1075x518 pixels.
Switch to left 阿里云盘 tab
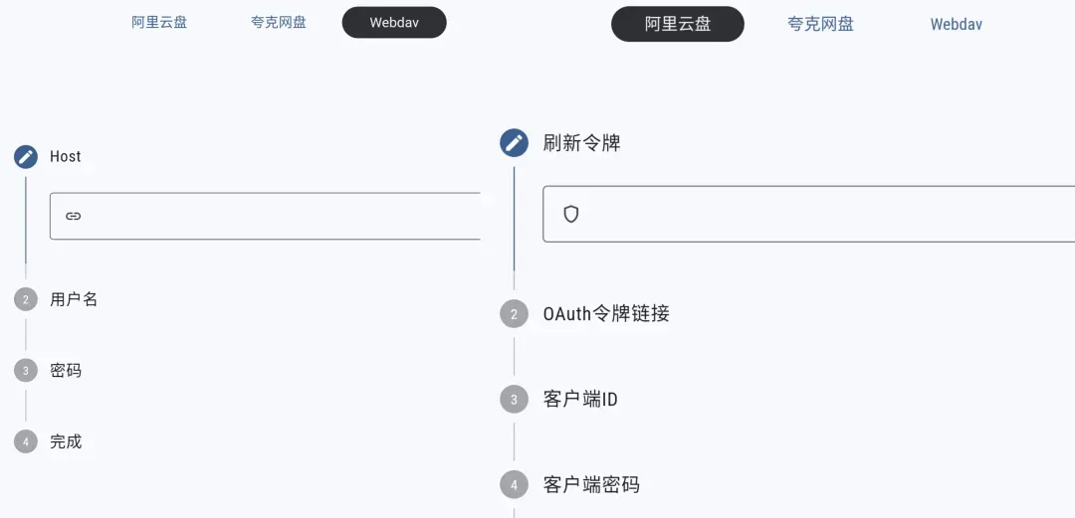159,23
